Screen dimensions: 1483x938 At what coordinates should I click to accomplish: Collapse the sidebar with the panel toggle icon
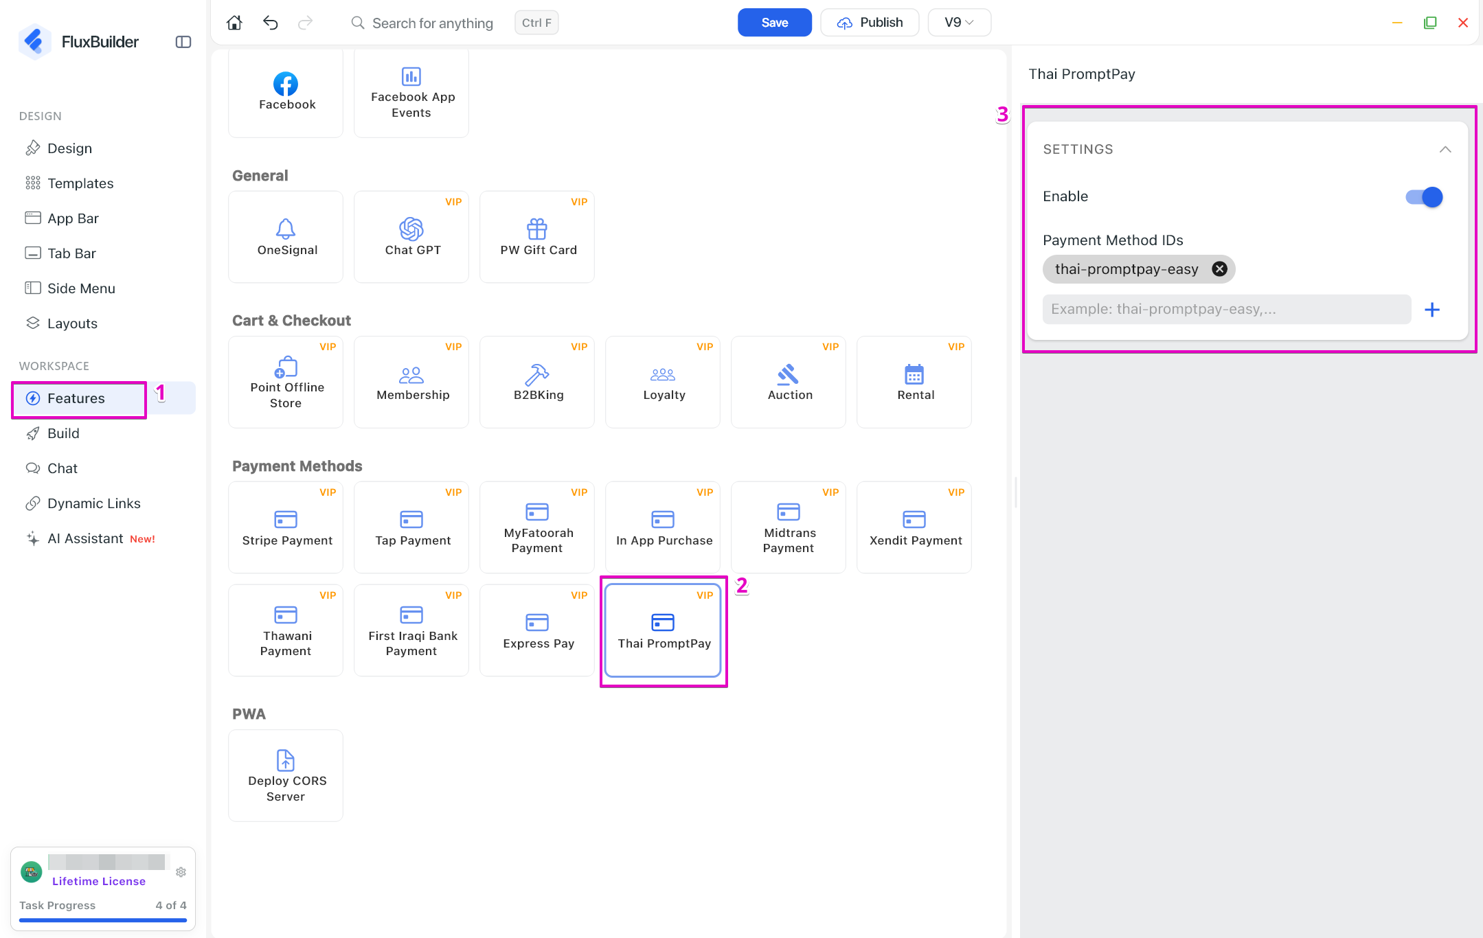pyautogui.click(x=183, y=42)
